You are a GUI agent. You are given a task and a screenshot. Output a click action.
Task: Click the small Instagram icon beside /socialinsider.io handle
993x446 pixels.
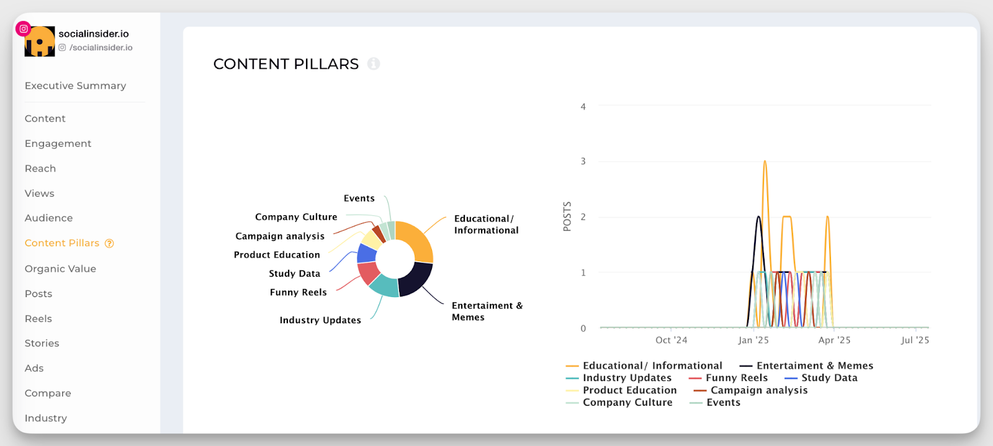62,48
